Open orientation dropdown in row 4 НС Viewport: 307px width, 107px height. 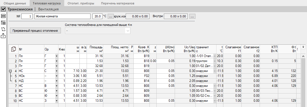(x=57, y=71)
